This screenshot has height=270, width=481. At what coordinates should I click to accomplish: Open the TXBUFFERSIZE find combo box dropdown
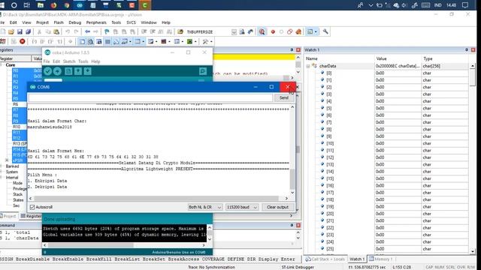(x=234, y=31)
